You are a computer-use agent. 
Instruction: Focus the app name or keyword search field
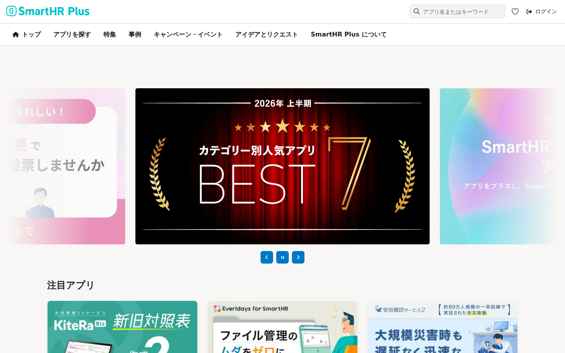(457, 11)
